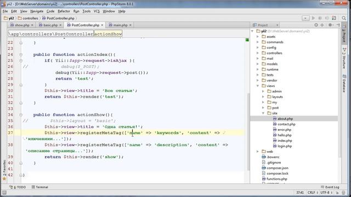Open the Event Log
This screenshot has width=351, height=197.
(330, 187)
